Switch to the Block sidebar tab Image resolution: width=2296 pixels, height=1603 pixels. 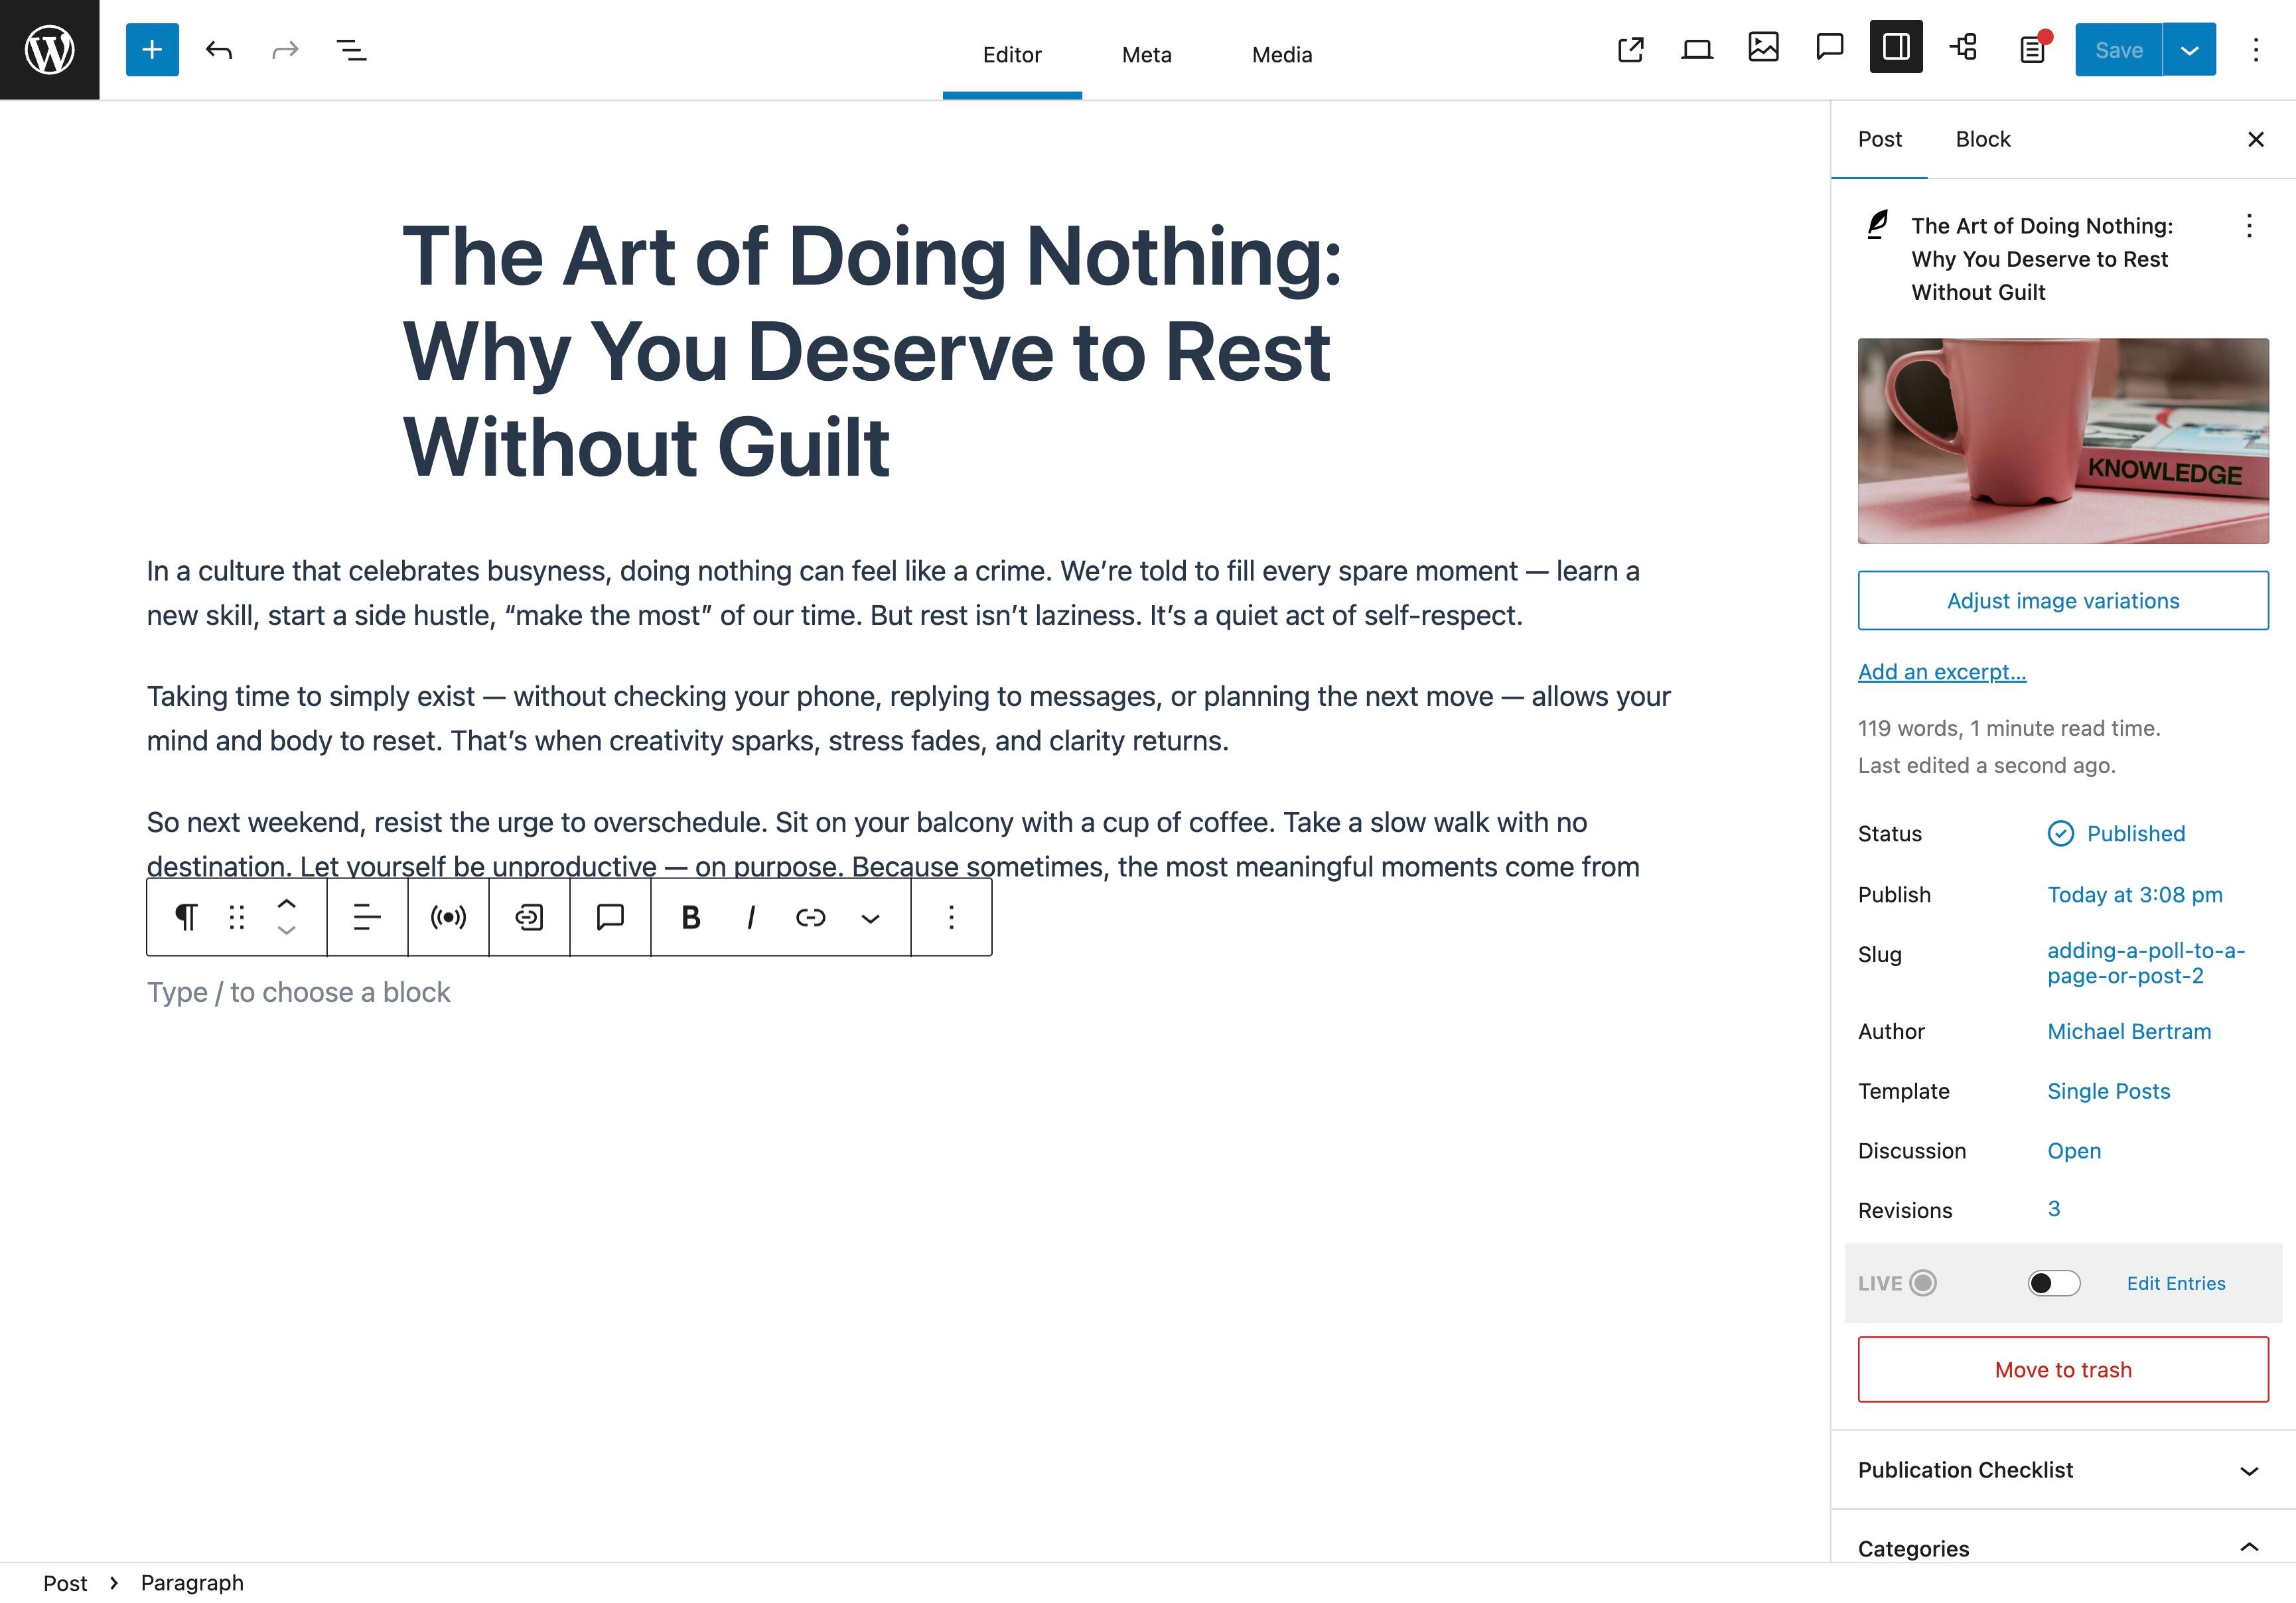1982,139
